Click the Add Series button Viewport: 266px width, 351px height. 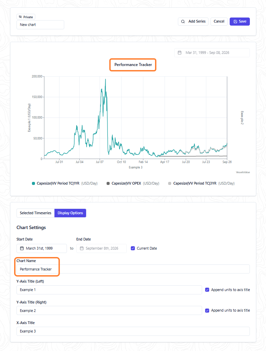click(193, 22)
